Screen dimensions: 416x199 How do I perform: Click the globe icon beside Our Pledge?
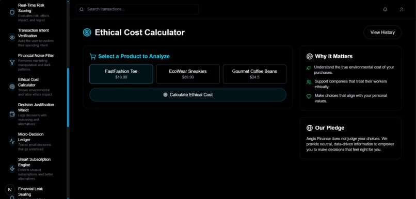coord(309,128)
